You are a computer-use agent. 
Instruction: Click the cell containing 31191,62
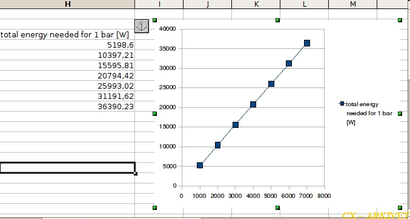[67, 97]
